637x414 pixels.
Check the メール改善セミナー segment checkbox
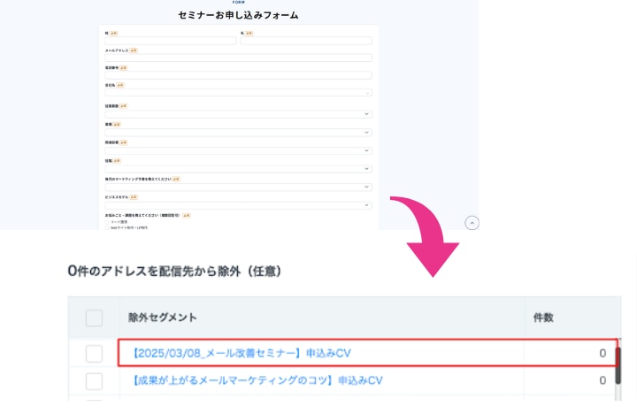click(x=94, y=354)
